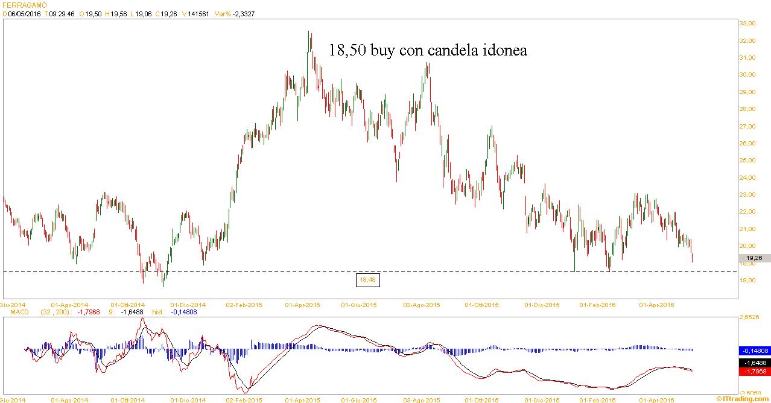771x403 pixels.
Task: Click the 21,00 price axis label
Action: click(x=748, y=229)
